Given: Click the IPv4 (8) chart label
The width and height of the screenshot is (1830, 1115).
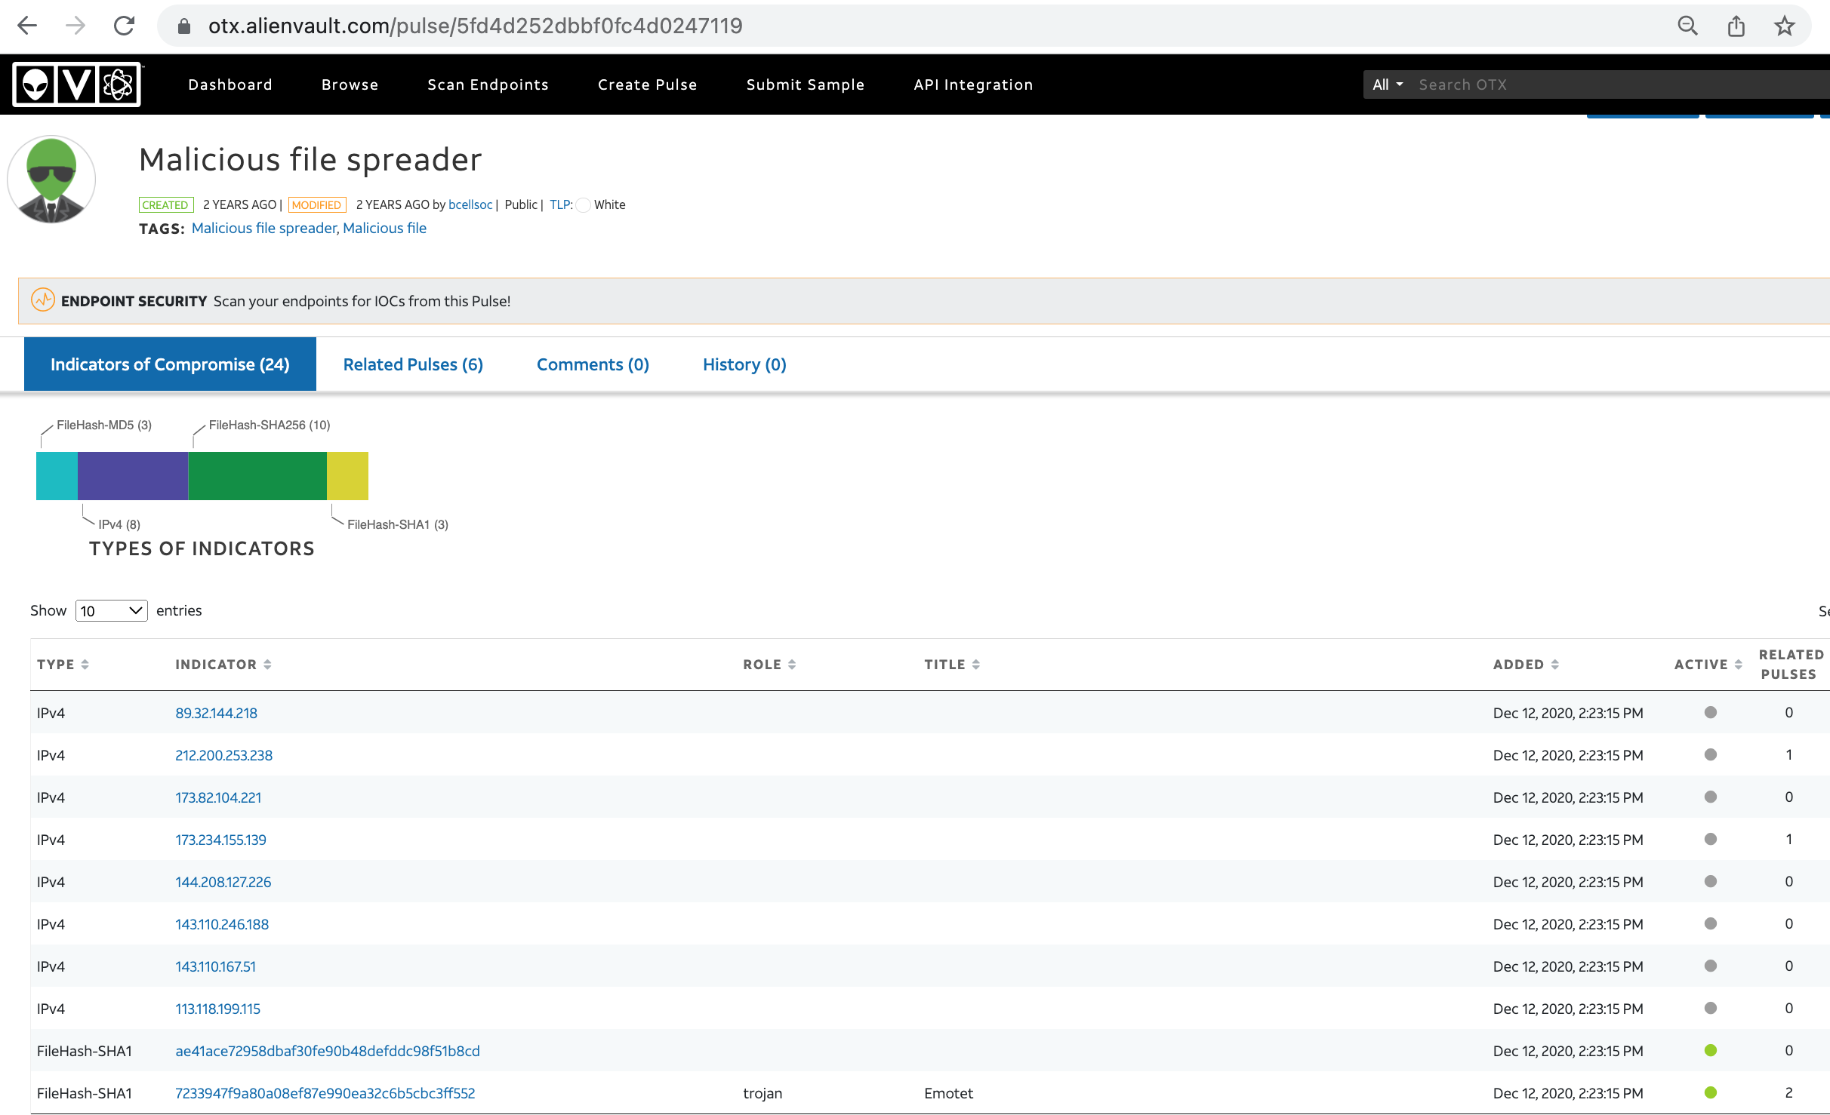Looking at the screenshot, I should pyautogui.click(x=119, y=524).
